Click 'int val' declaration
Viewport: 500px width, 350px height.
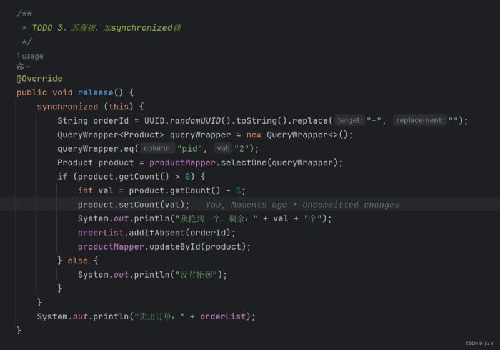point(96,190)
